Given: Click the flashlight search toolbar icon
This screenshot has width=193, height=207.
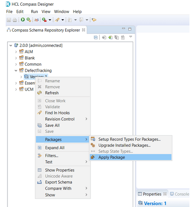Looking at the screenshot, I should click(57, 20).
